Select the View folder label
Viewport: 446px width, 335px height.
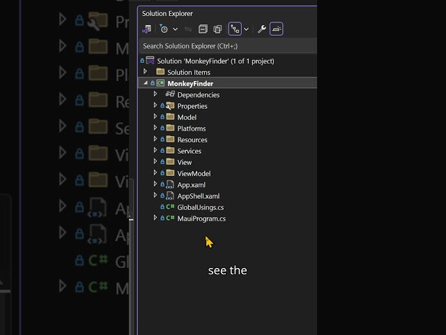185,163
